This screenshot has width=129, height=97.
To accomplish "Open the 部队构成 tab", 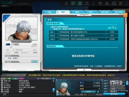I will click(x=105, y=12).
